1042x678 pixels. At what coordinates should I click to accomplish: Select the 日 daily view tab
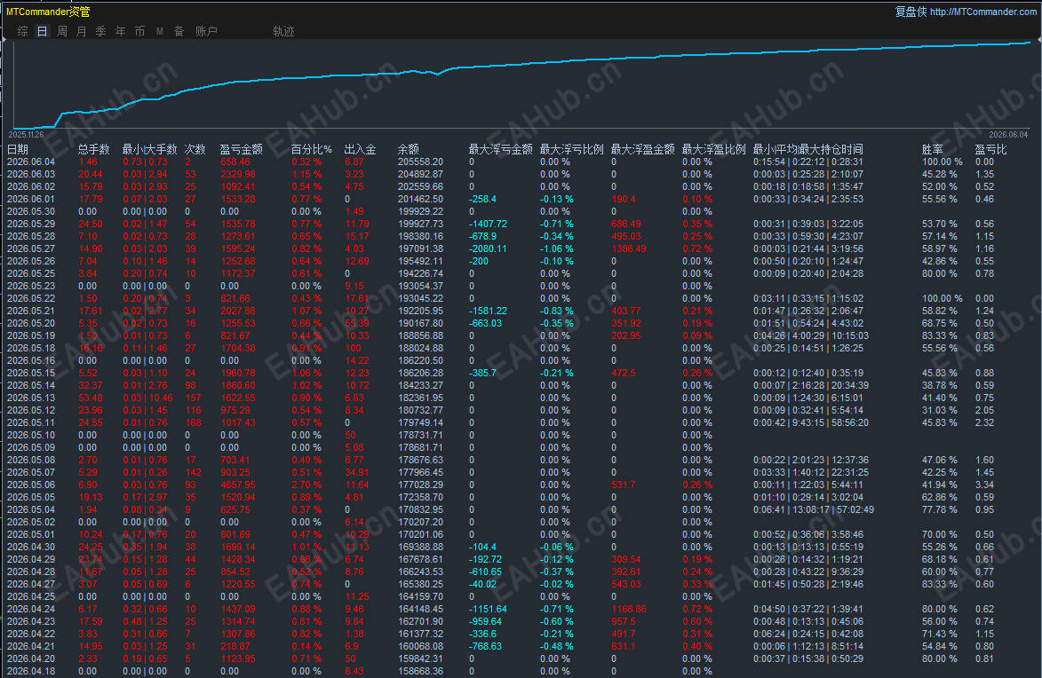42,31
